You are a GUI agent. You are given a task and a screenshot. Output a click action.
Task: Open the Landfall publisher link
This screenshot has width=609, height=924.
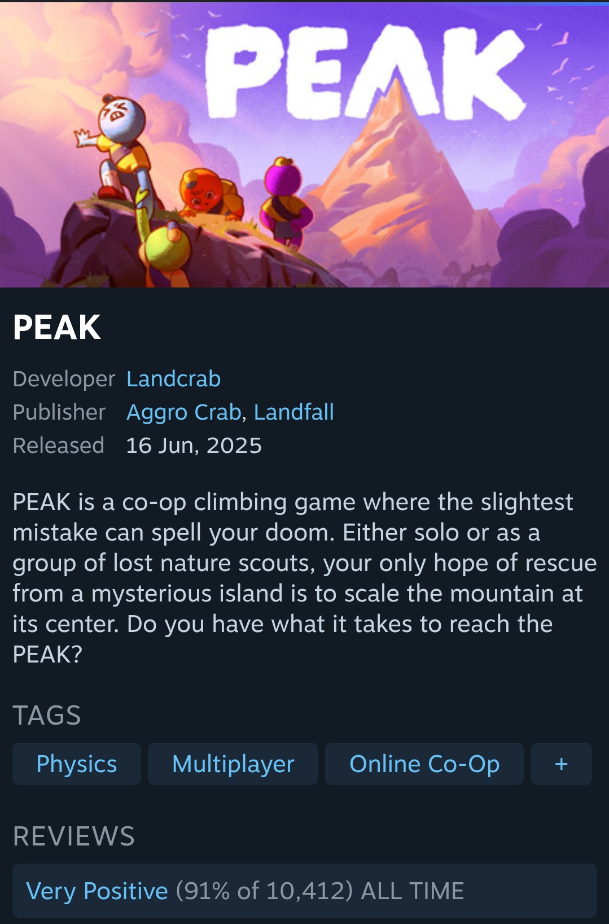293,412
